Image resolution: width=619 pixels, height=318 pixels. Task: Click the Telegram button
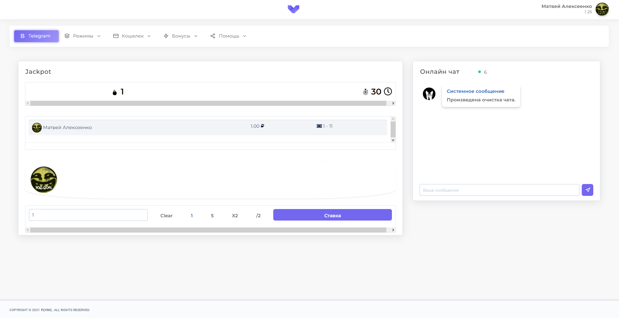click(36, 36)
